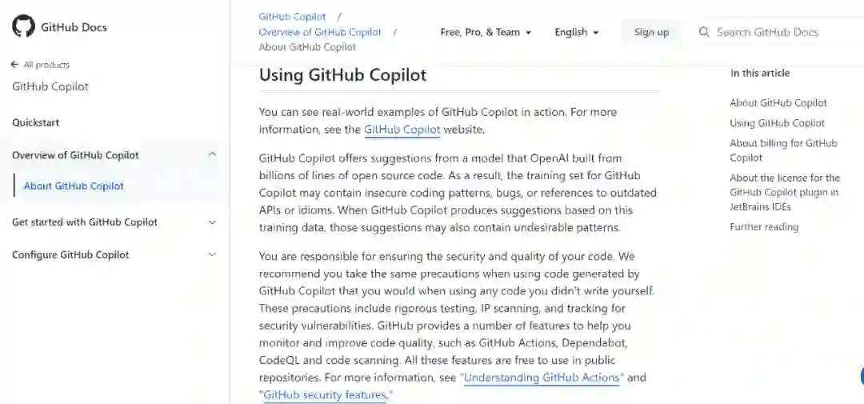Click the search magnifying glass icon
Screen dimensions: 864x404
704,32
